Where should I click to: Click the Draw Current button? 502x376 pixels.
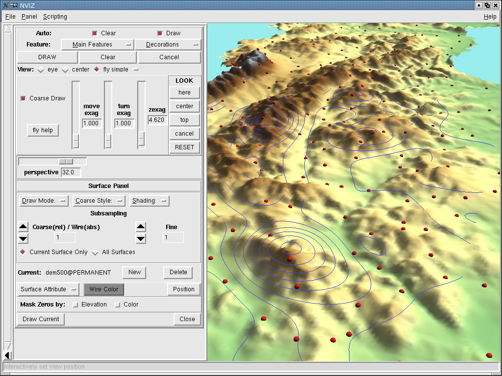tap(41, 319)
